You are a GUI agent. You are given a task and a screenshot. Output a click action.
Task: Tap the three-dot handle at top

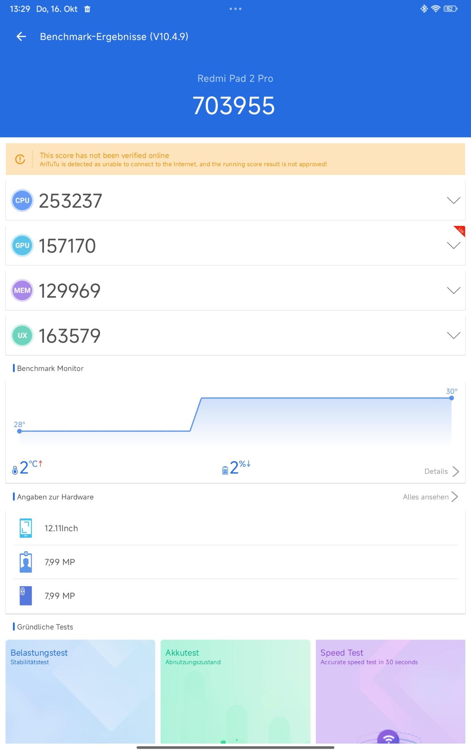[x=235, y=9]
